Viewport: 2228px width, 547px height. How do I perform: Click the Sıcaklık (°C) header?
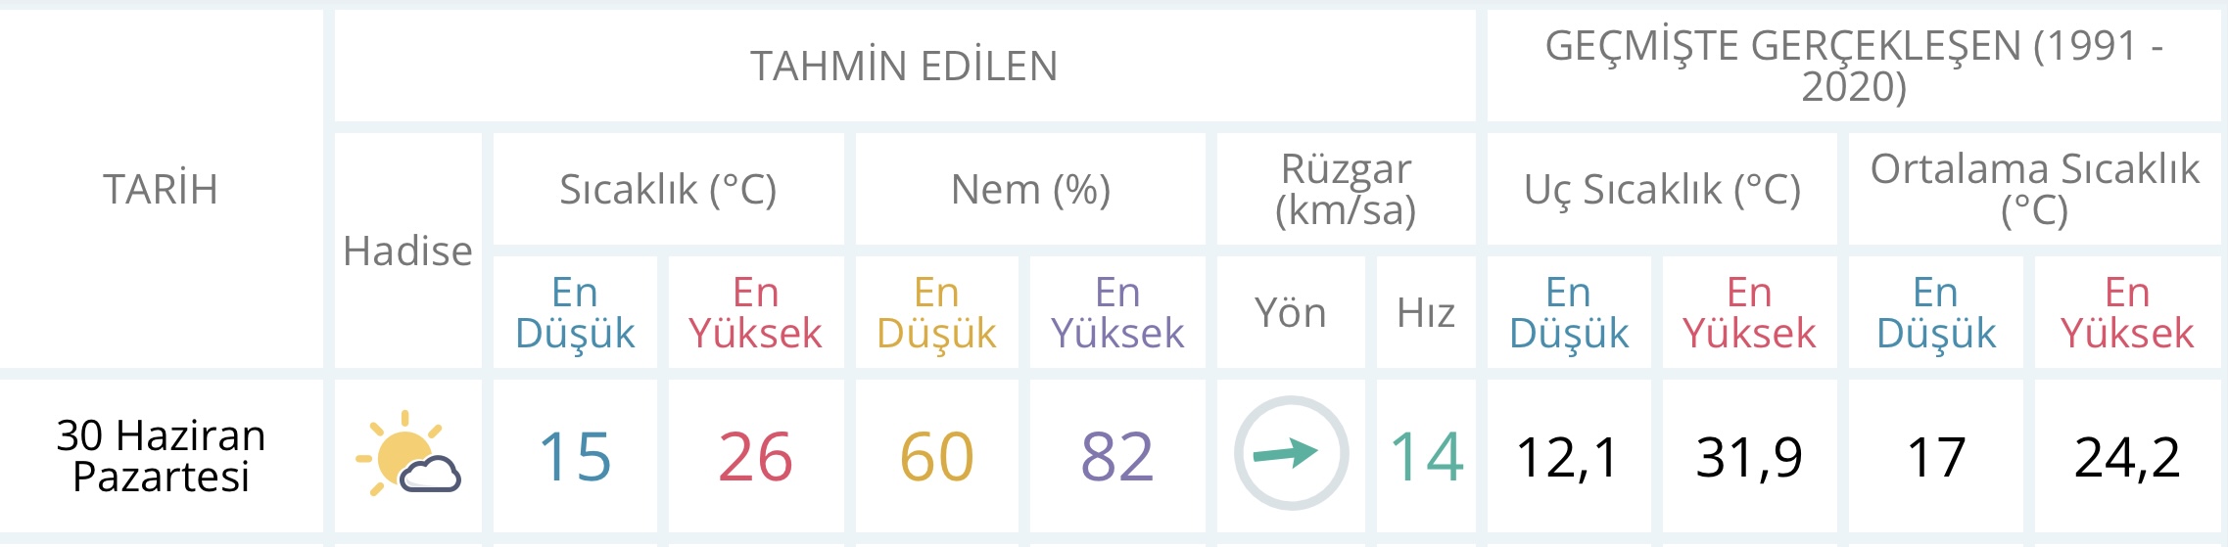[x=668, y=189]
